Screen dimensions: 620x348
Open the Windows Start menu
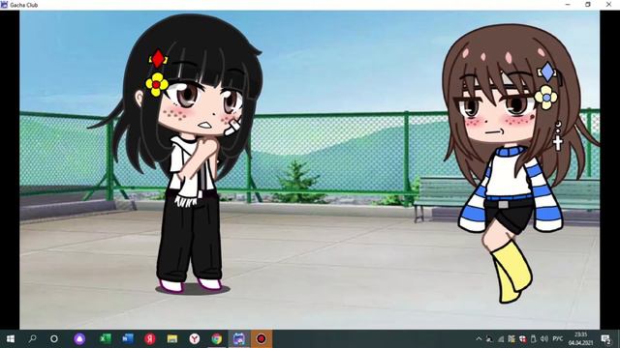coord(11,339)
